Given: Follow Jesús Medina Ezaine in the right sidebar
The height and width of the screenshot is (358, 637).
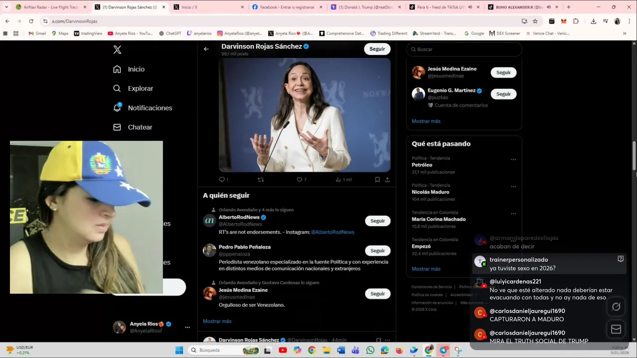Looking at the screenshot, I should click(x=503, y=73).
